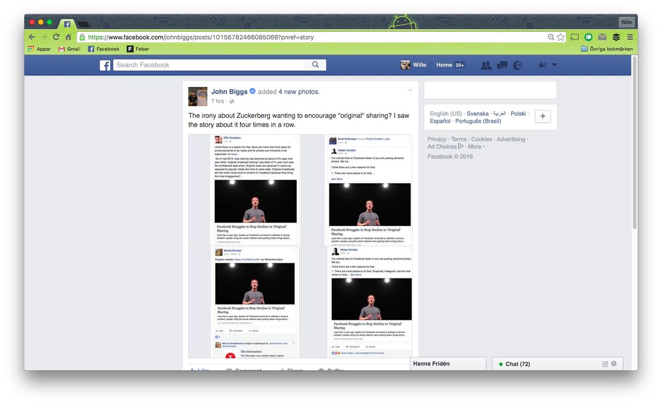
Task: Open the Feber bookmark
Action: pyautogui.click(x=138, y=49)
